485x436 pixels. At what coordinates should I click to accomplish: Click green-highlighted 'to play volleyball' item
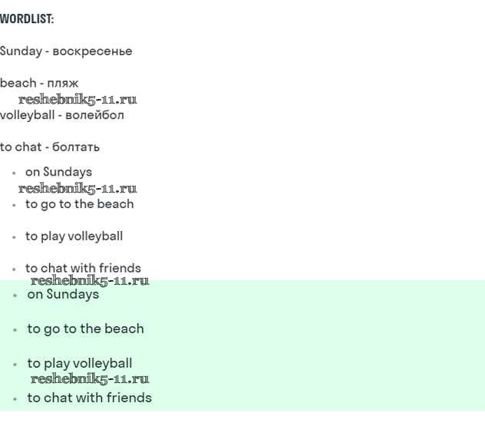click(x=80, y=364)
